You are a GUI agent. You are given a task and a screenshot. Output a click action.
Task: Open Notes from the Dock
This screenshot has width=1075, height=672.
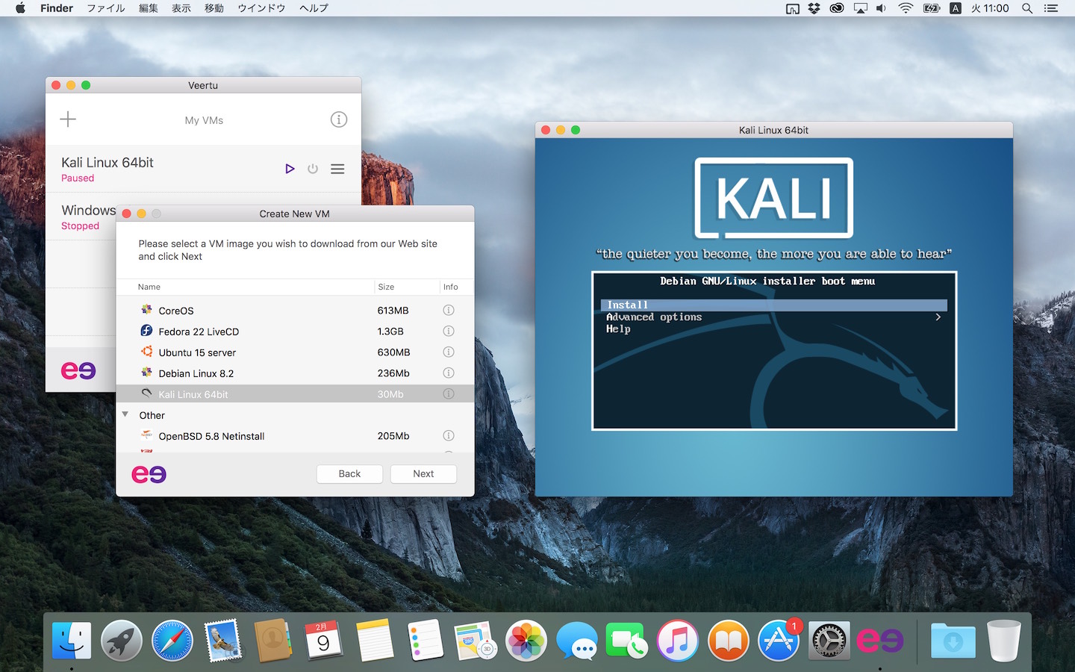(x=374, y=641)
